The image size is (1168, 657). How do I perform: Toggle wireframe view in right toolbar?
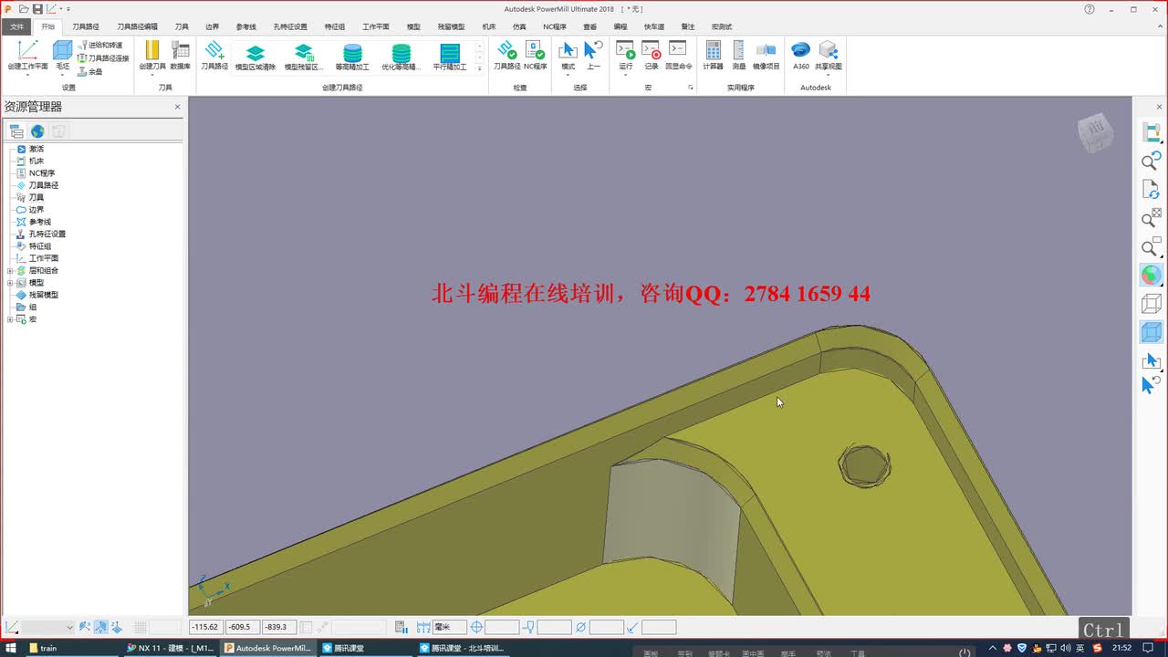1151,303
